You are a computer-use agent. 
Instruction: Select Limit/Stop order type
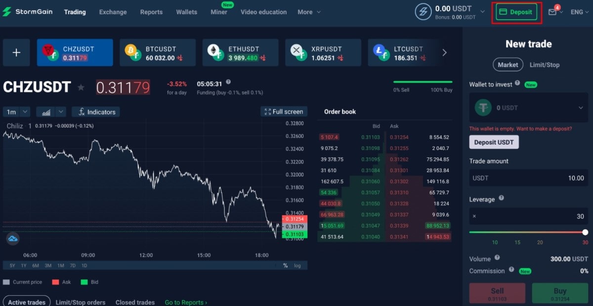coord(545,65)
